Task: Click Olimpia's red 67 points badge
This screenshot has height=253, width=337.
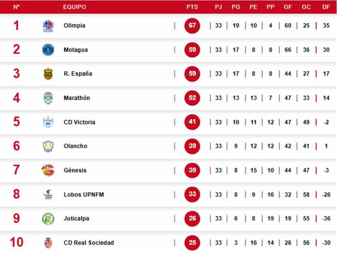Action: coord(192,26)
